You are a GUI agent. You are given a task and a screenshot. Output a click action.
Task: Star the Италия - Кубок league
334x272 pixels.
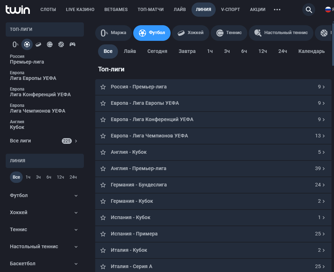103,250
